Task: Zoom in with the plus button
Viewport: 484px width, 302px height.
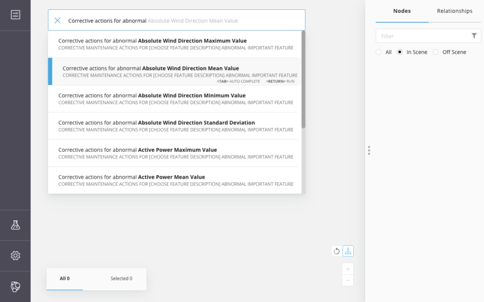Action: [x=348, y=269]
